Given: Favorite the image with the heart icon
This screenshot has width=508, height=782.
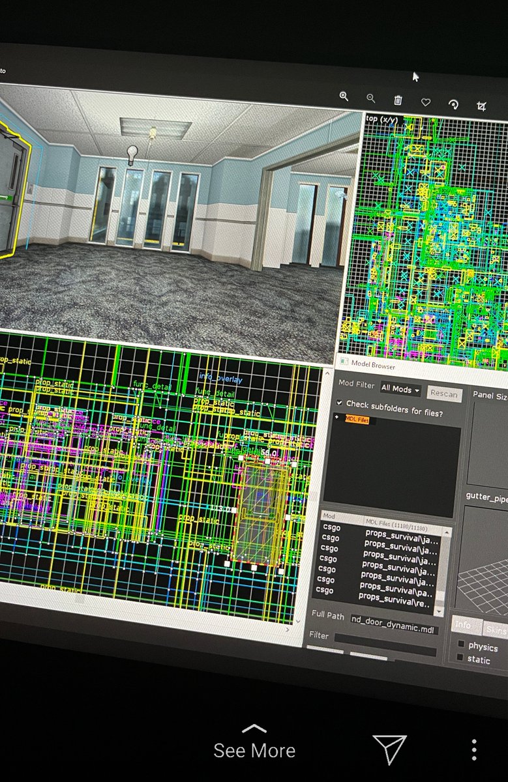Looking at the screenshot, I should tap(425, 102).
